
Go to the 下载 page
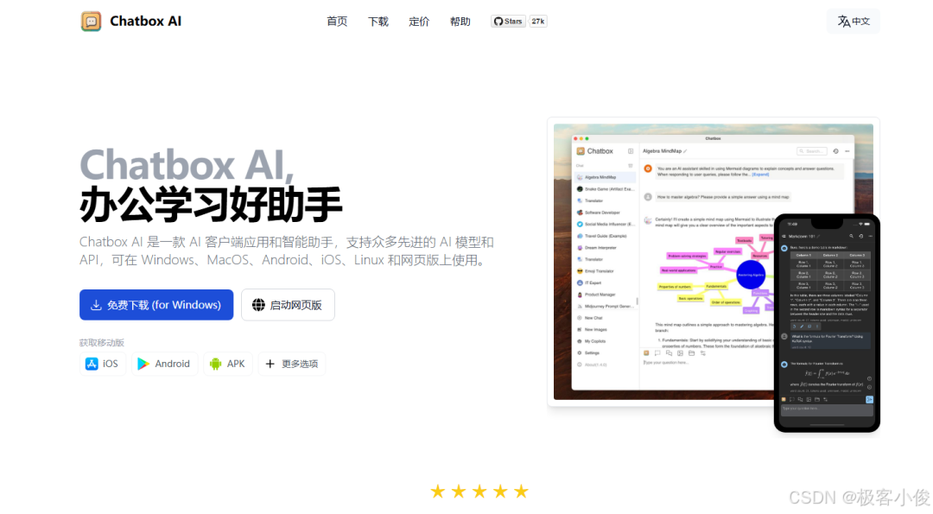click(378, 22)
